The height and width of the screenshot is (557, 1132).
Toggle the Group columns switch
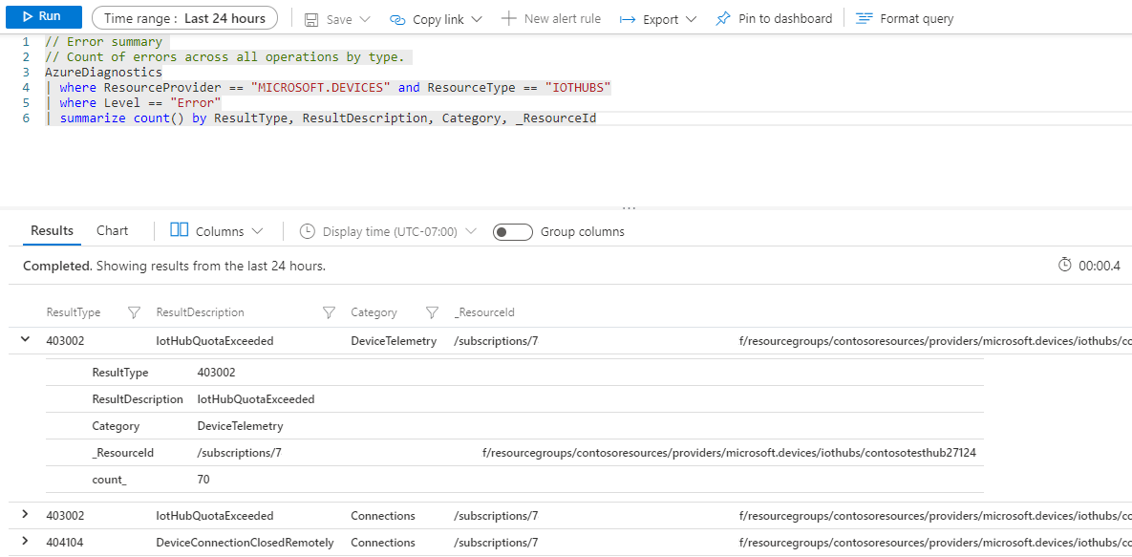coord(513,231)
